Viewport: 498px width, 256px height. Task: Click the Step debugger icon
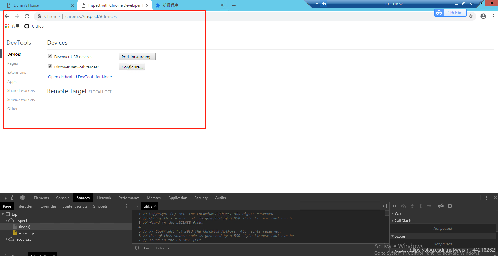429,206
